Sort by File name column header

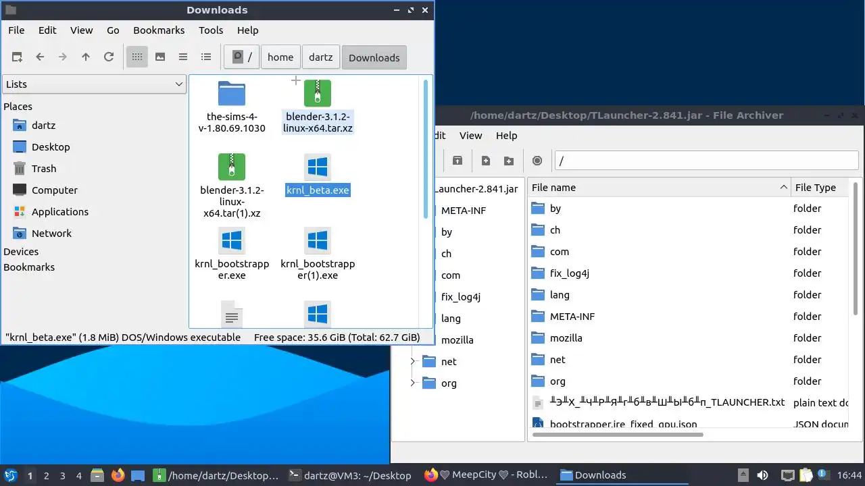[659, 188]
